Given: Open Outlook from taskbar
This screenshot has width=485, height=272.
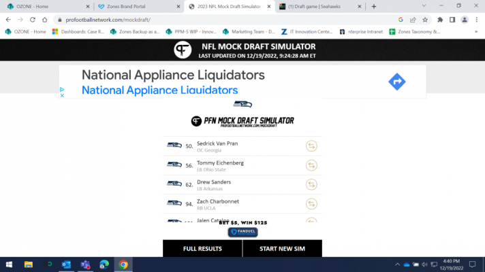Looking at the screenshot, I should tap(66, 265).
